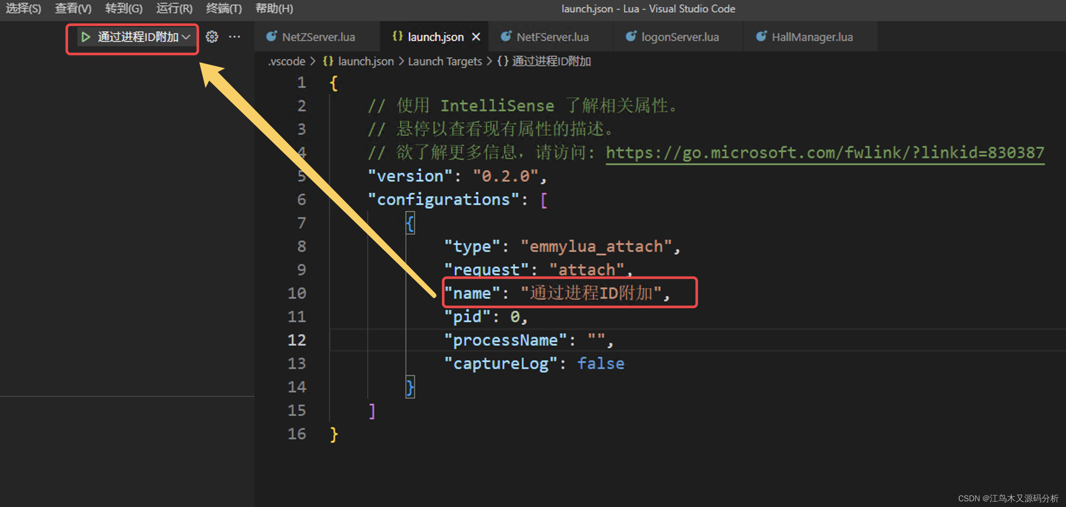Open the Launch Targets breadcrumb
The image size is (1066, 507).
[x=444, y=61]
